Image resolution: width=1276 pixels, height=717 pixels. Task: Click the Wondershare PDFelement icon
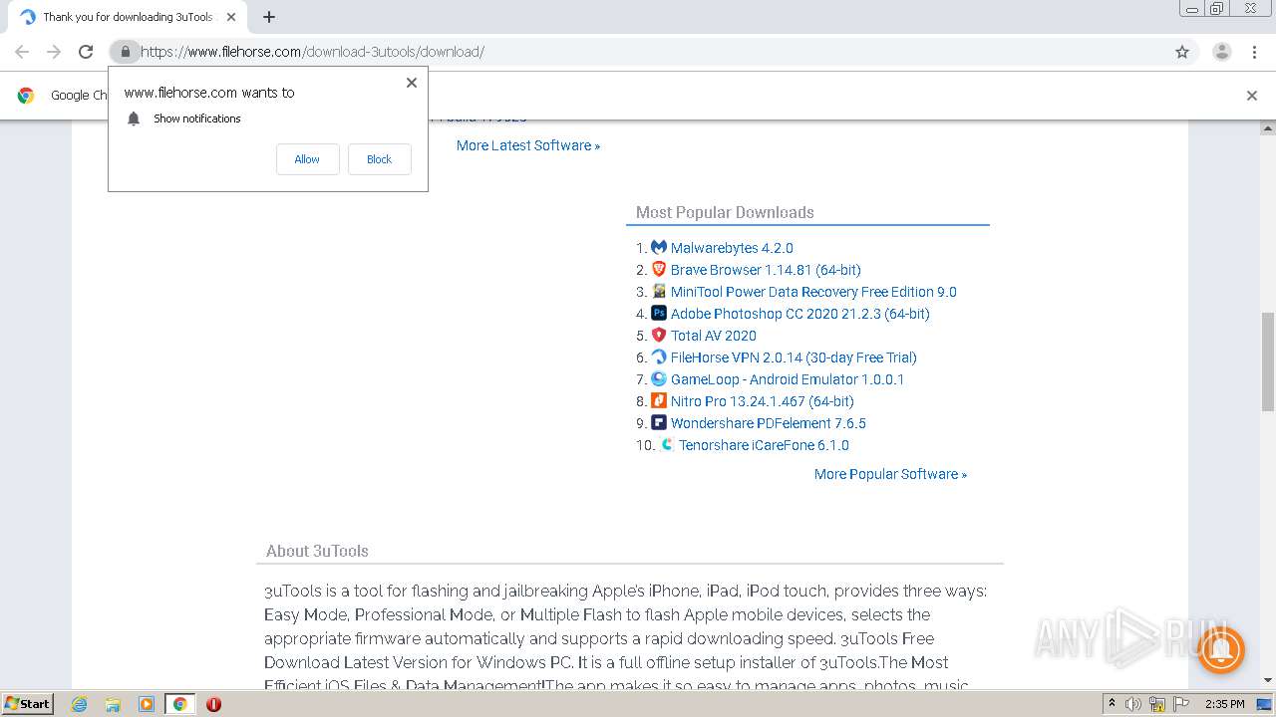coord(659,422)
